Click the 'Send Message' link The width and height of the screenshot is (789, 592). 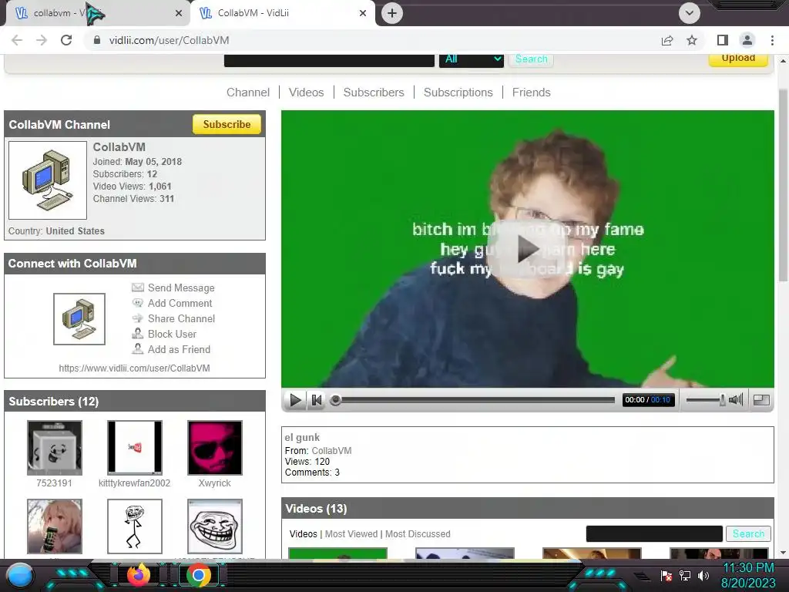181,288
